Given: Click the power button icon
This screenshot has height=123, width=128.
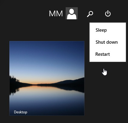Looking at the screenshot, I should coord(108,13).
